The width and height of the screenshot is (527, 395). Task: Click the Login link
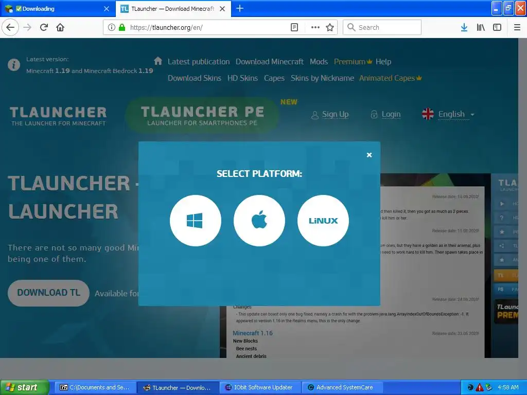tap(385, 115)
